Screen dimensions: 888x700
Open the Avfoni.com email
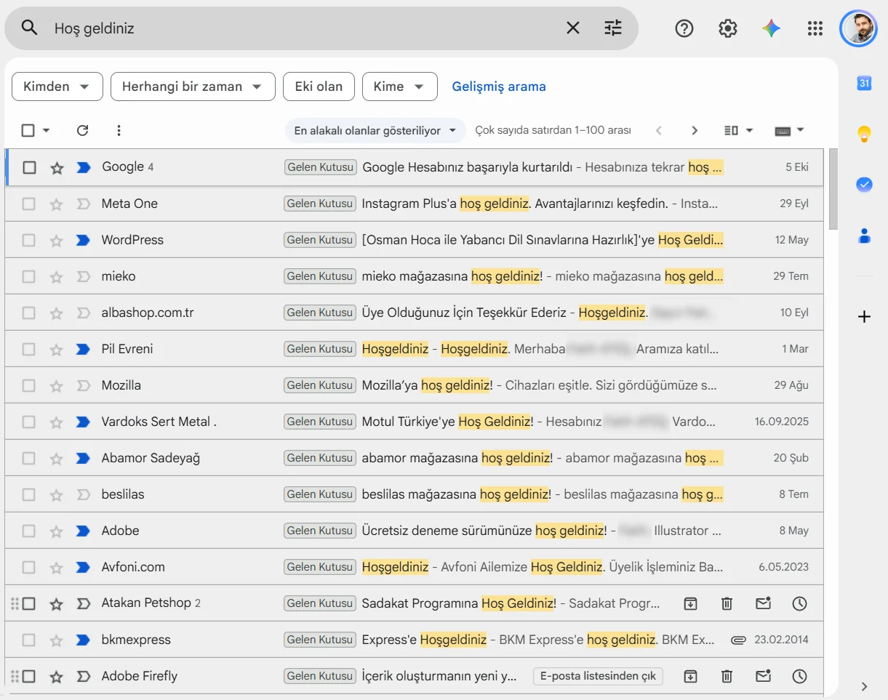[414, 567]
